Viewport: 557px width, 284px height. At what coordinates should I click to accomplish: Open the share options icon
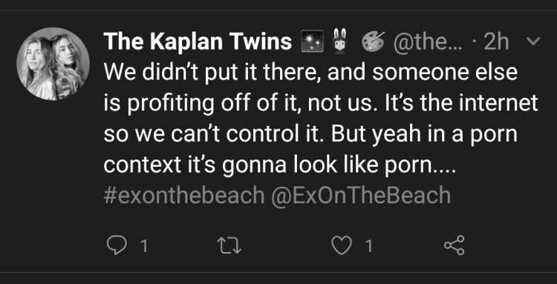(x=455, y=245)
